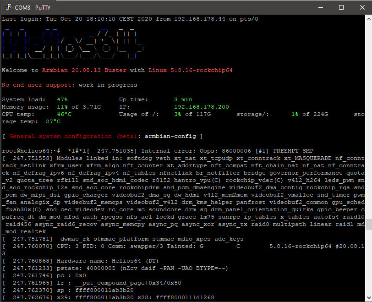Click the "Up time:" label

[134, 99]
